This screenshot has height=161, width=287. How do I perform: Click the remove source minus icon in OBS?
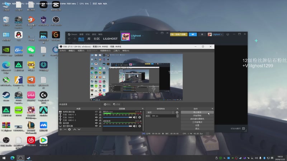coord(65,130)
